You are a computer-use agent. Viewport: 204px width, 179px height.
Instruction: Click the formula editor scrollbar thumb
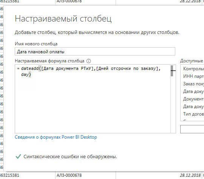pos(172,71)
